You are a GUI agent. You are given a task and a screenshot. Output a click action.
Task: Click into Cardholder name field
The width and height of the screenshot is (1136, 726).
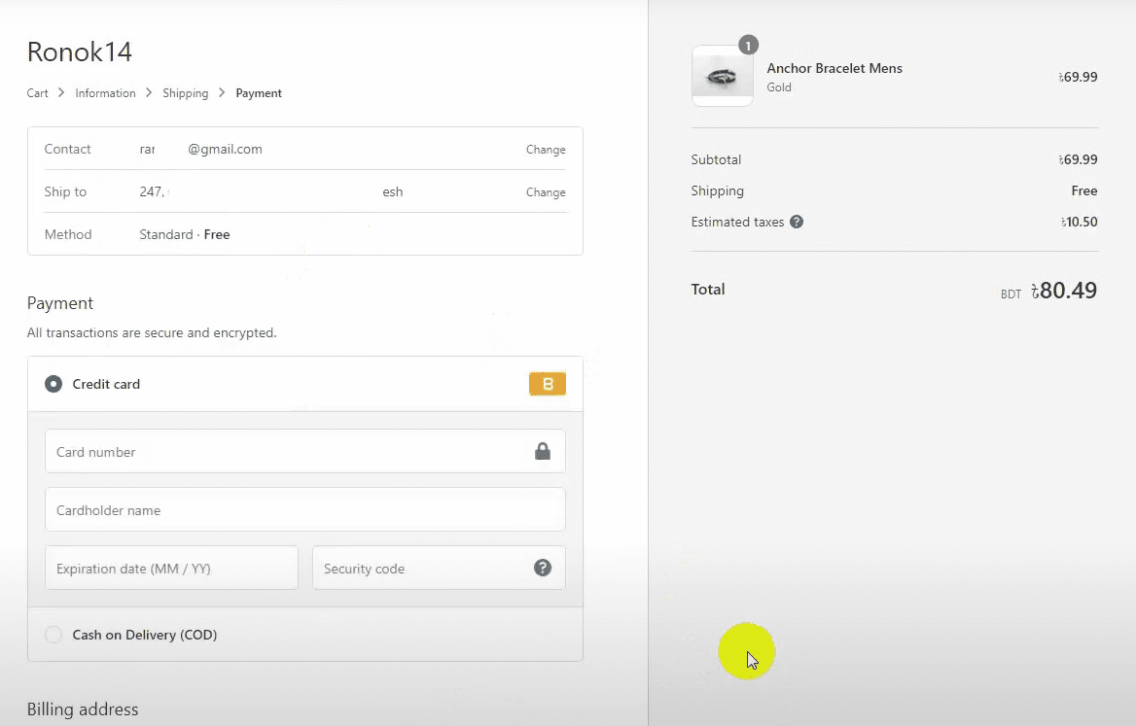click(304, 510)
